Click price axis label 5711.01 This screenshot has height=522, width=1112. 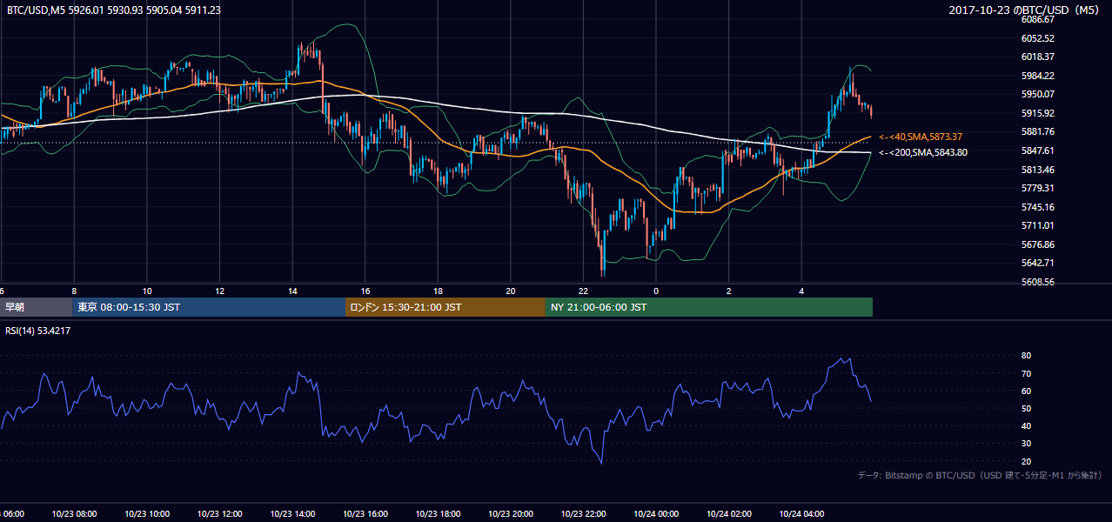pos(1038,225)
